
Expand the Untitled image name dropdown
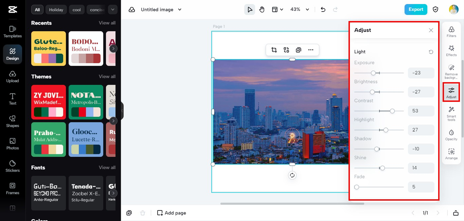point(180,10)
